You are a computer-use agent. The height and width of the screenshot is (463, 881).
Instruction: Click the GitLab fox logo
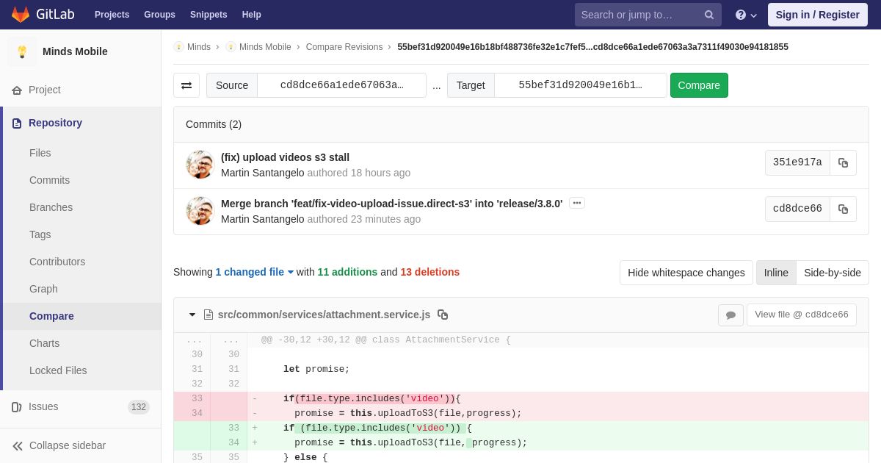(x=21, y=15)
